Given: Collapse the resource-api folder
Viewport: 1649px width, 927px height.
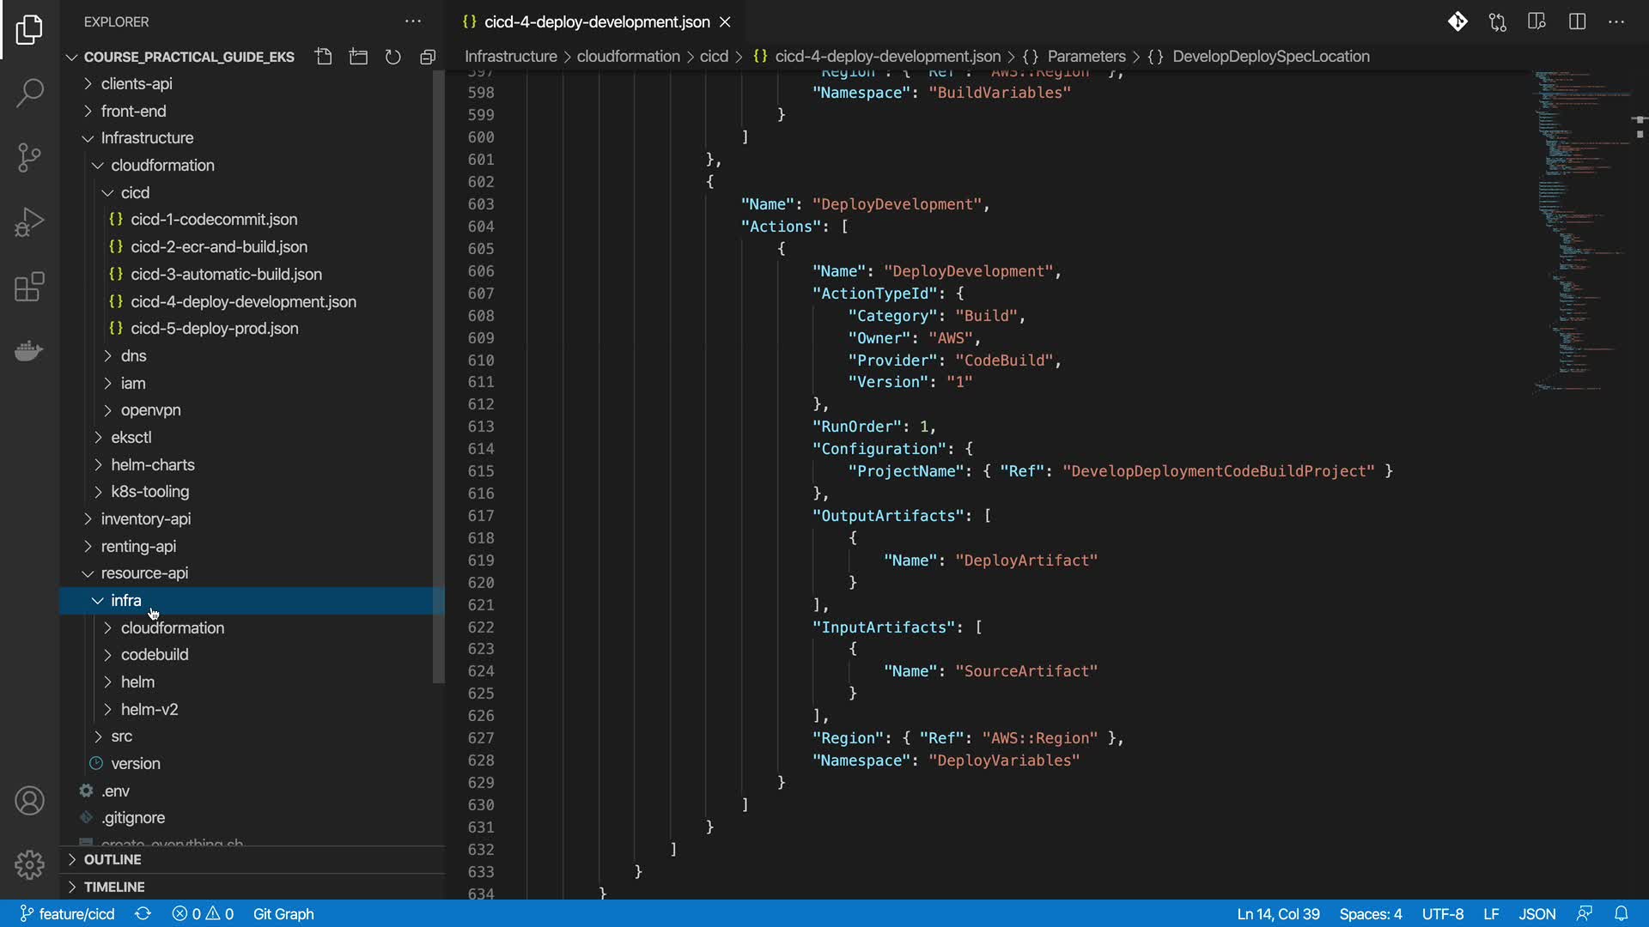Looking at the screenshot, I should 143,573.
